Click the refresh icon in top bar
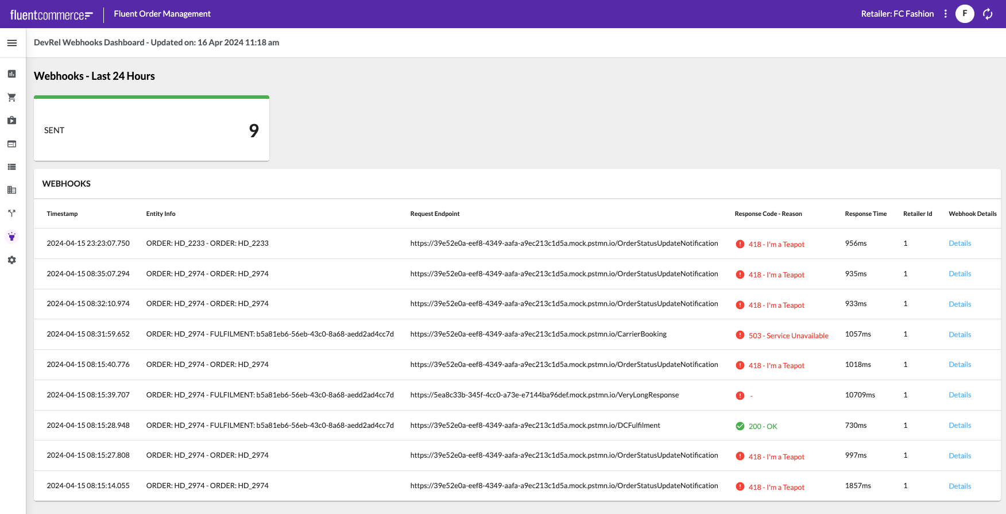The width and height of the screenshot is (1006, 514). (x=988, y=14)
